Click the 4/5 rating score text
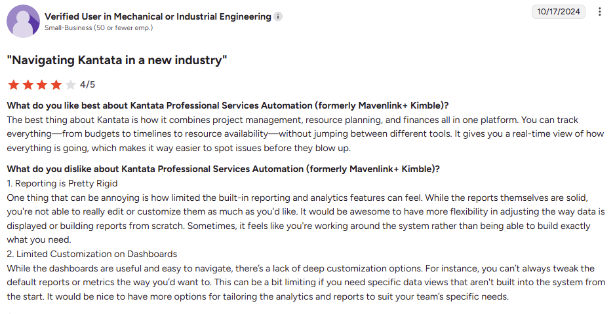 point(87,84)
